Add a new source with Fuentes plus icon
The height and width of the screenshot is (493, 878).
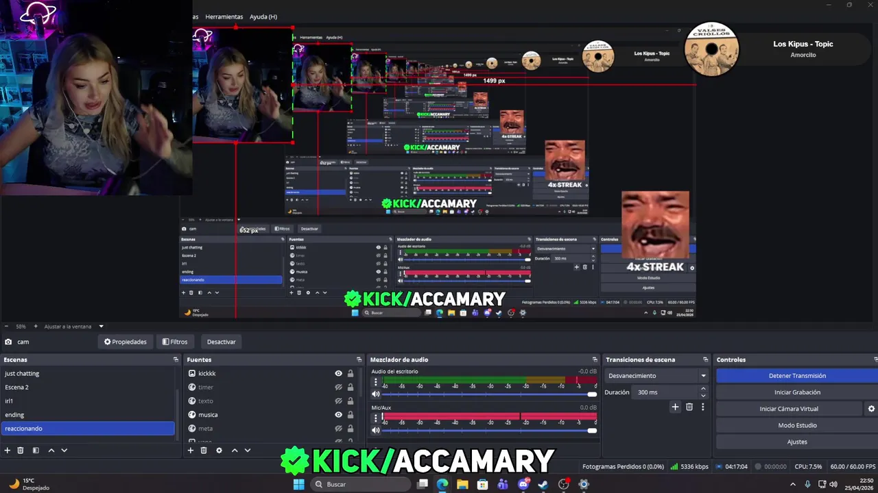pos(191,451)
